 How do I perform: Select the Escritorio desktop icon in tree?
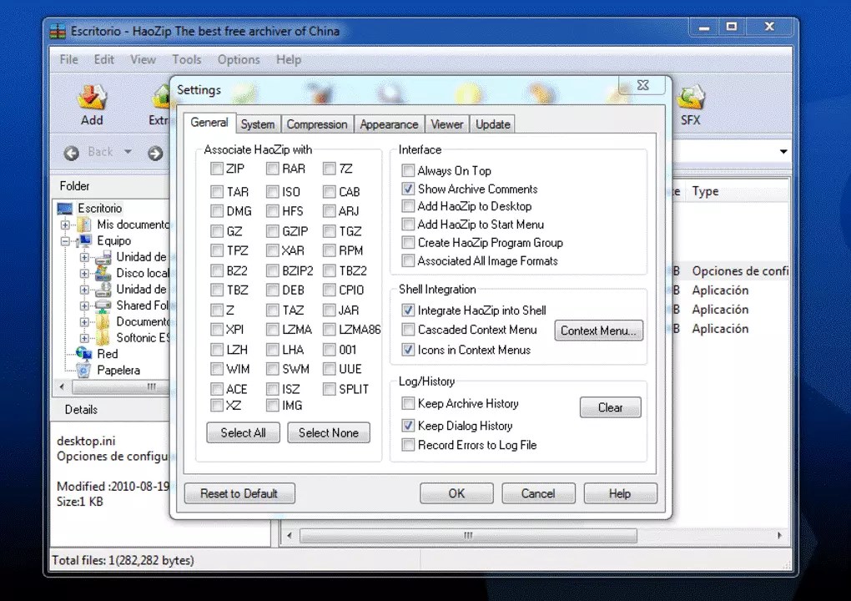[x=64, y=209]
